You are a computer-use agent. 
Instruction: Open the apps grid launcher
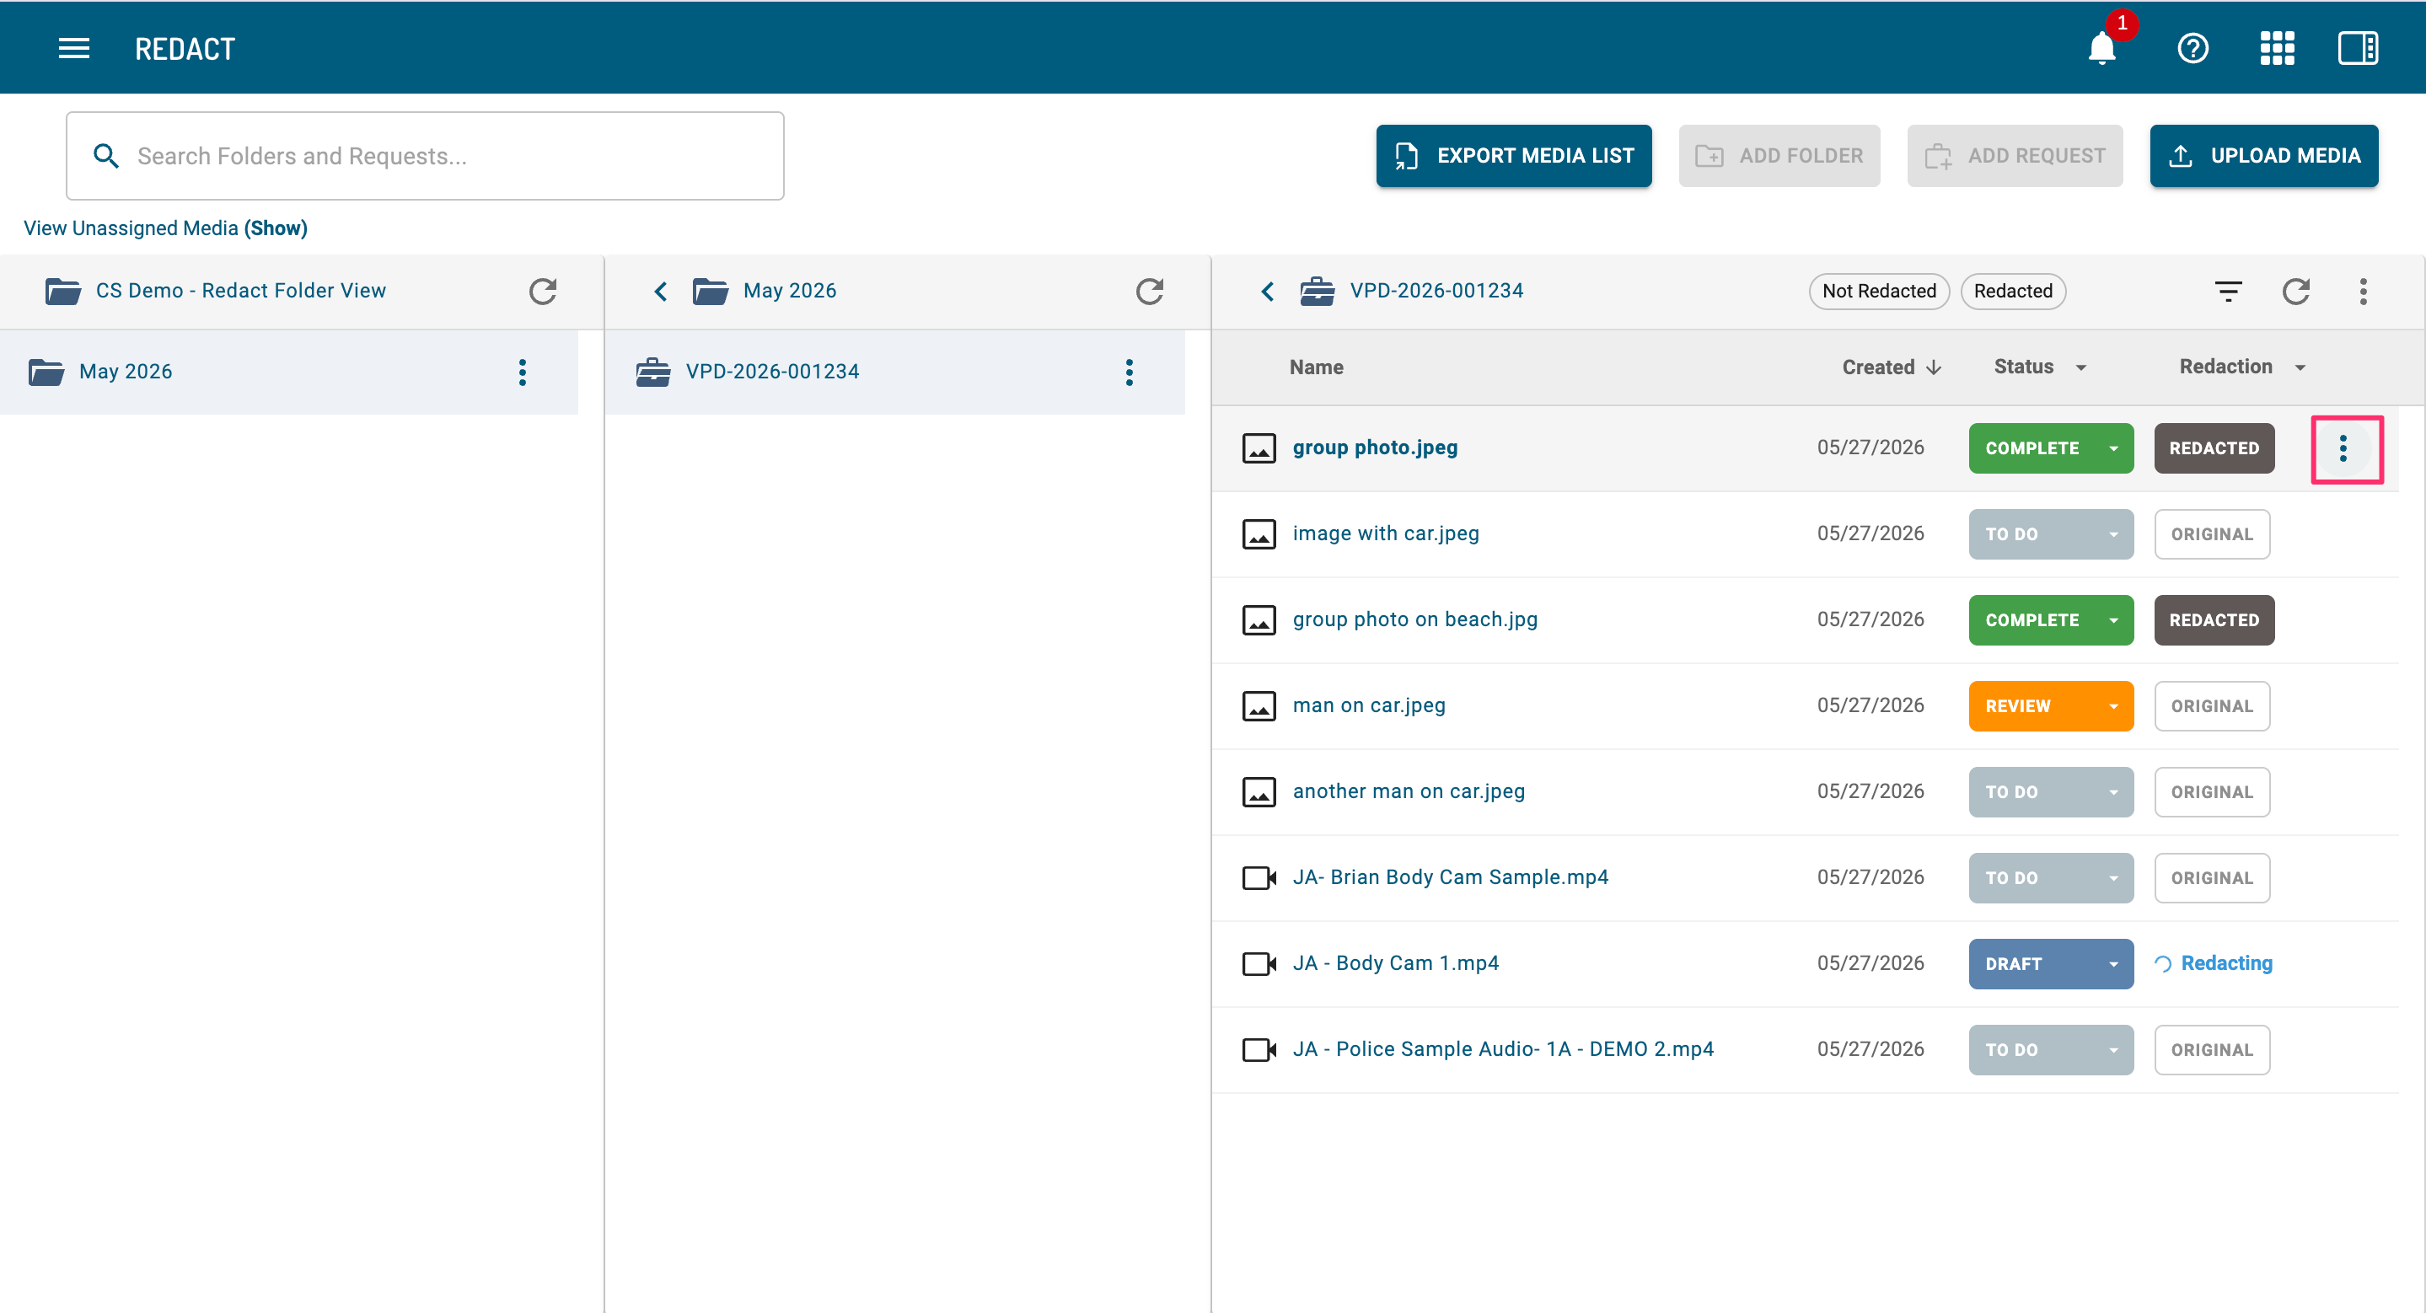point(2276,48)
